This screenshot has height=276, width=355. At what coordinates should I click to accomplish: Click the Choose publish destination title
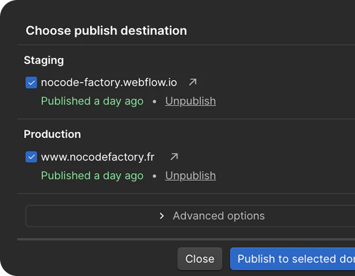coord(106,30)
